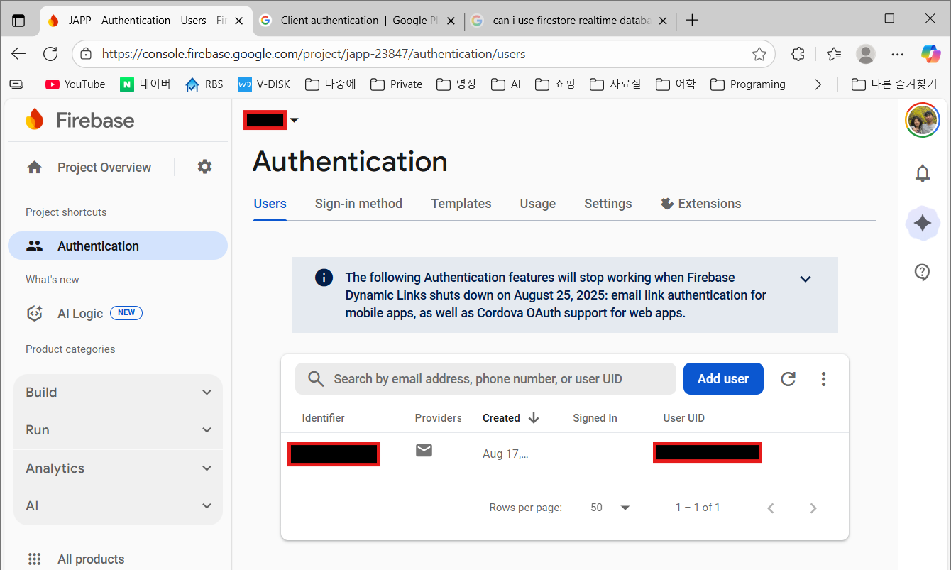This screenshot has height=570, width=951.
Task: Select Authentication in the sidebar
Action: 118,246
